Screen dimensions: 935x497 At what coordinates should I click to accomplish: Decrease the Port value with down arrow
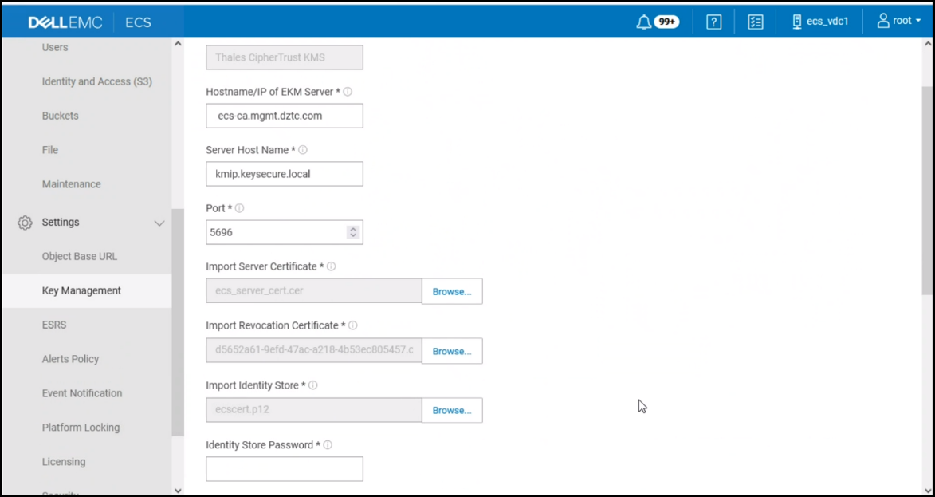point(353,235)
